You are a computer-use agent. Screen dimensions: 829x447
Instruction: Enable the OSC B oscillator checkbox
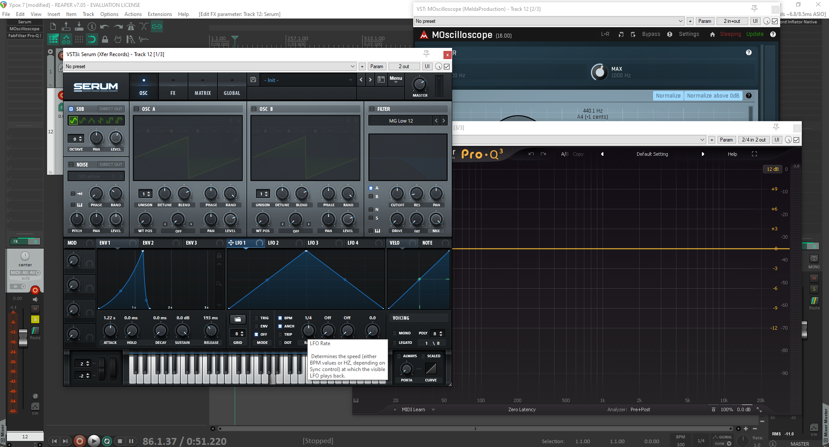pyautogui.click(x=254, y=109)
